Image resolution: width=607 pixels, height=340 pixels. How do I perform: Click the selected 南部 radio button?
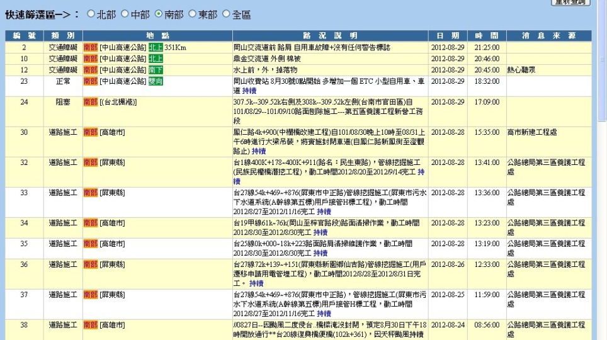(159, 13)
